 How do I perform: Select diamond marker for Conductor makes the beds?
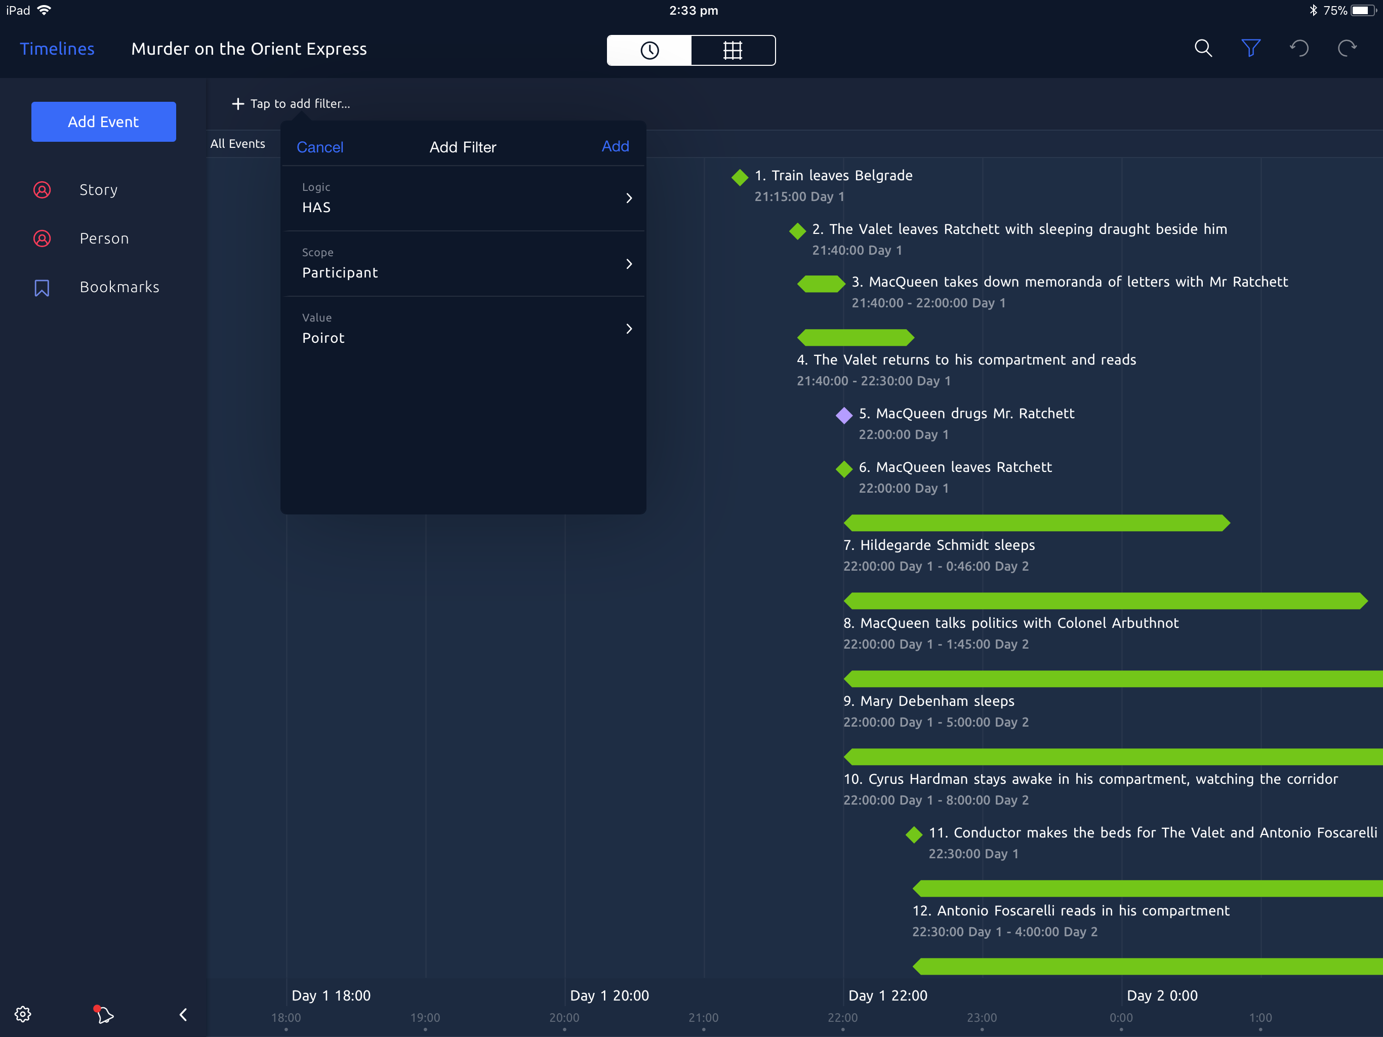coord(914,834)
